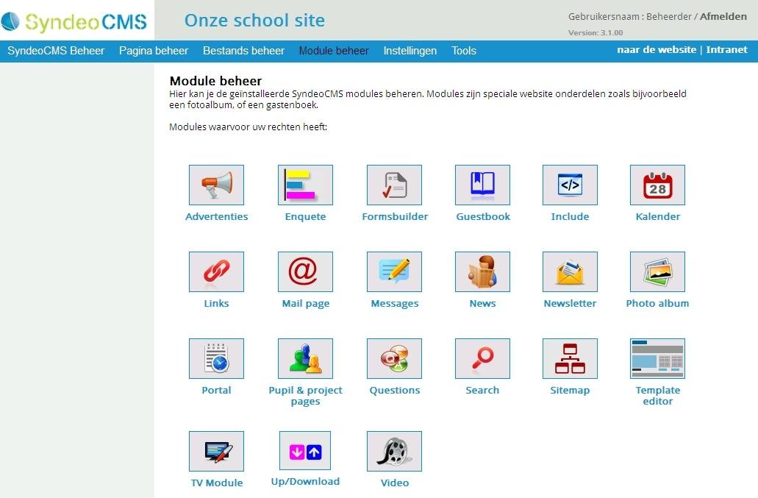Click the SyndeoCMS logo

click(x=74, y=22)
